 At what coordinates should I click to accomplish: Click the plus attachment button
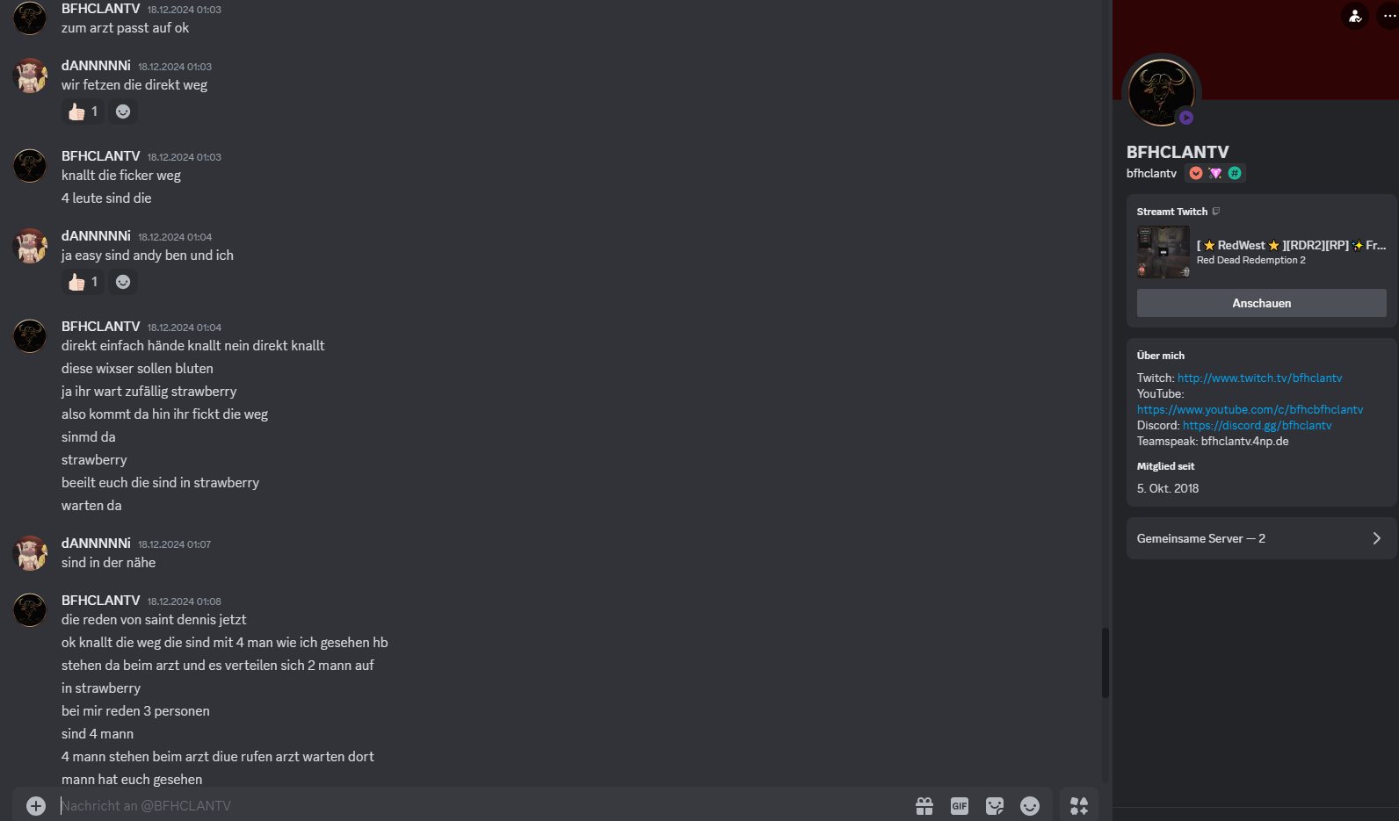36,806
